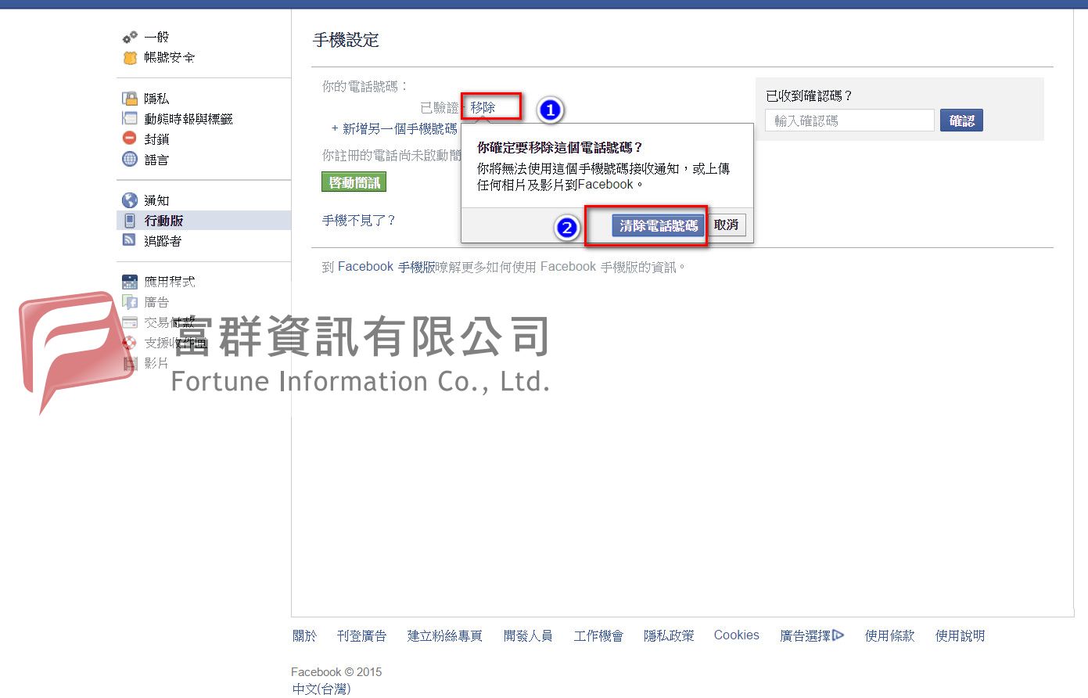1088x698 pixels.
Task: Click the 確認 confirm button
Action: (x=961, y=121)
